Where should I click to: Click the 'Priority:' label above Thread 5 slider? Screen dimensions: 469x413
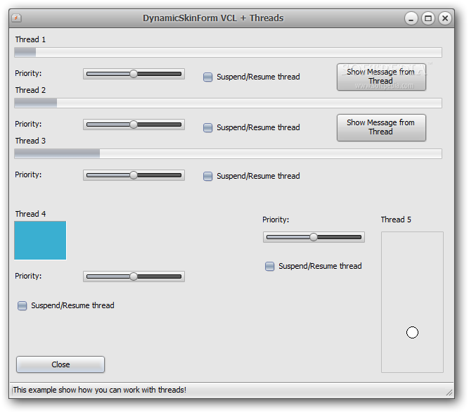pos(276,220)
